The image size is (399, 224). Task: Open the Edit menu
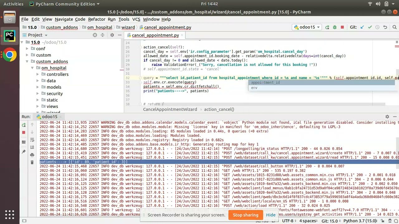pos(36,19)
